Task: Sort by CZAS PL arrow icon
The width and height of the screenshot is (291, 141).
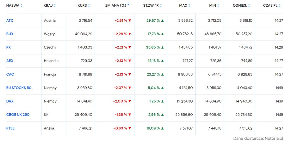Action: click(x=280, y=6)
